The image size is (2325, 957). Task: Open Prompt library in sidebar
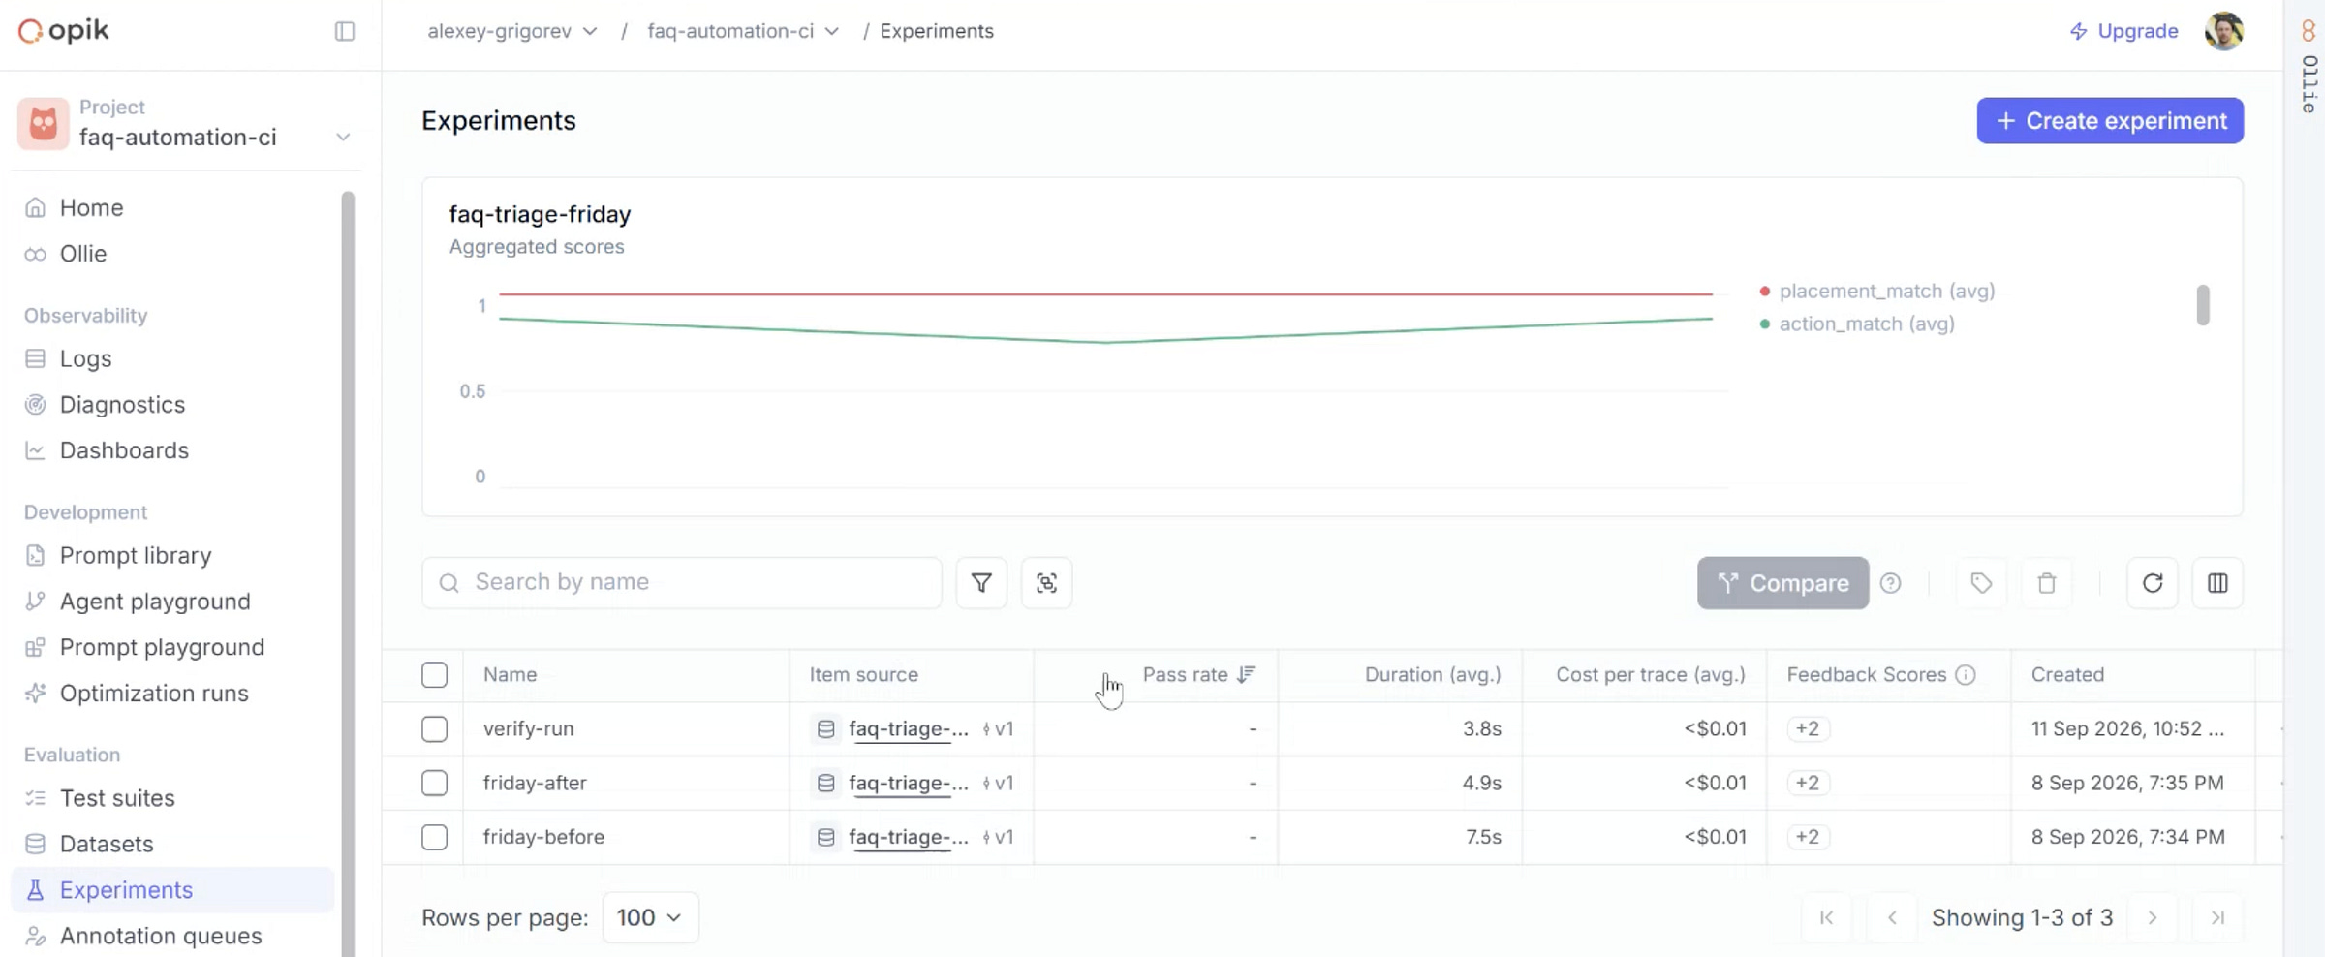click(x=136, y=555)
